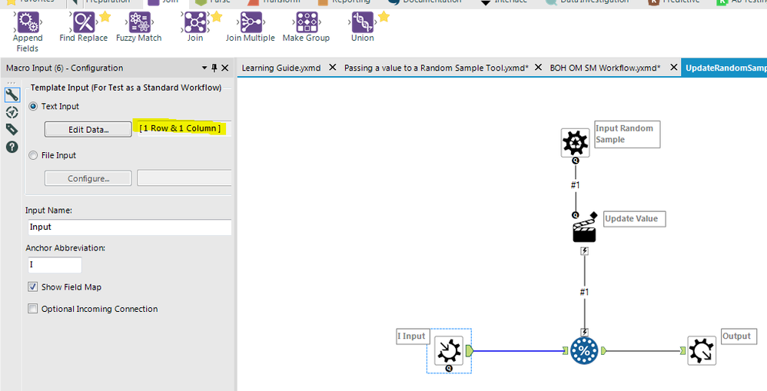Click the Configure button
The image size is (767, 391).
click(88, 178)
